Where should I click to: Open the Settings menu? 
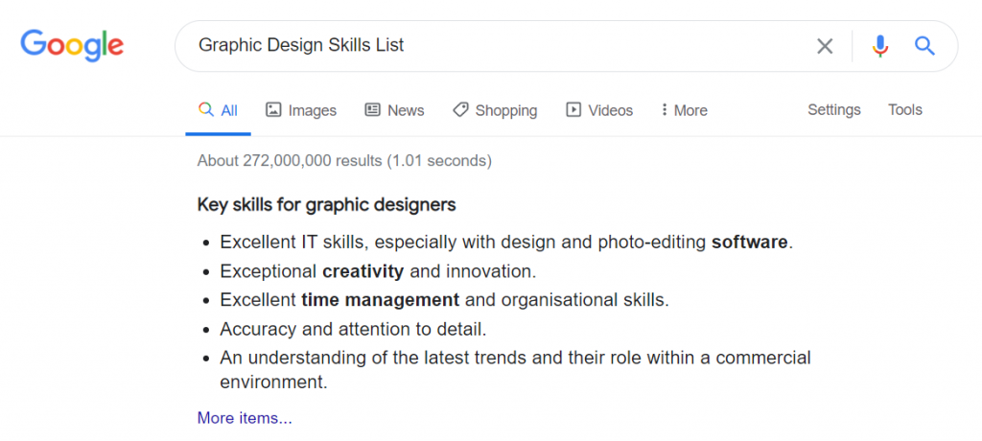(833, 109)
